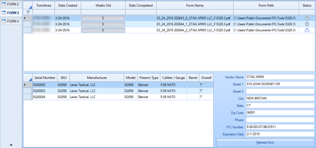Sort by Barrel column header
This screenshot has height=148, width=316.
tap(193, 78)
